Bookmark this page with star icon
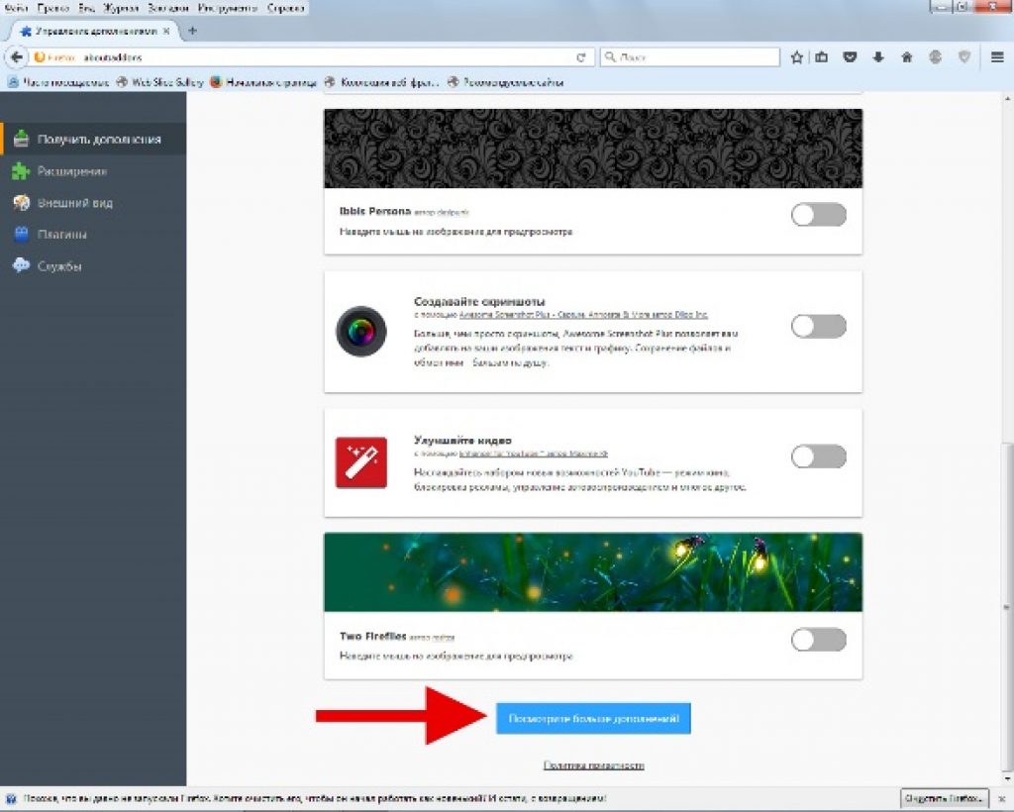This screenshot has height=812, width=1014. pyautogui.click(x=797, y=57)
